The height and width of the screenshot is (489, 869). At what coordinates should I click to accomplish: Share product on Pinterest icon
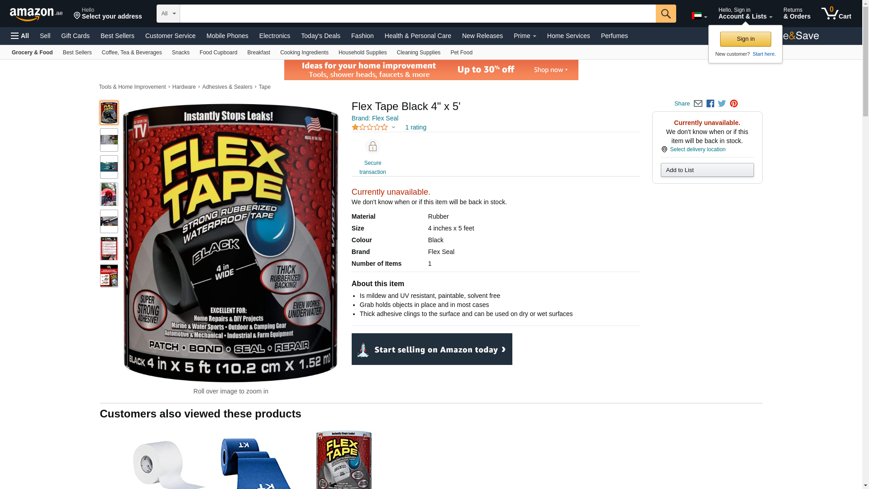pos(734,104)
